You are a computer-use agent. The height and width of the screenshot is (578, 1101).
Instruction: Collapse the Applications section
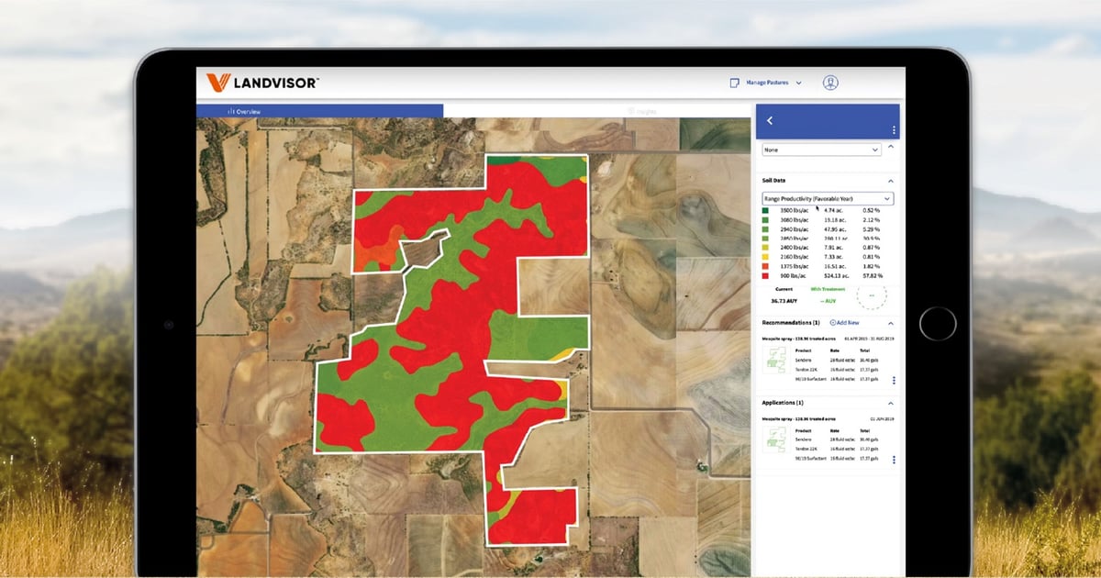(x=890, y=403)
